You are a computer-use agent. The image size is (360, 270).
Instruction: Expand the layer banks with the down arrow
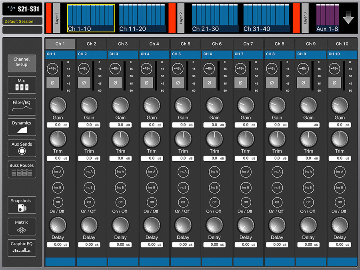coord(348,18)
